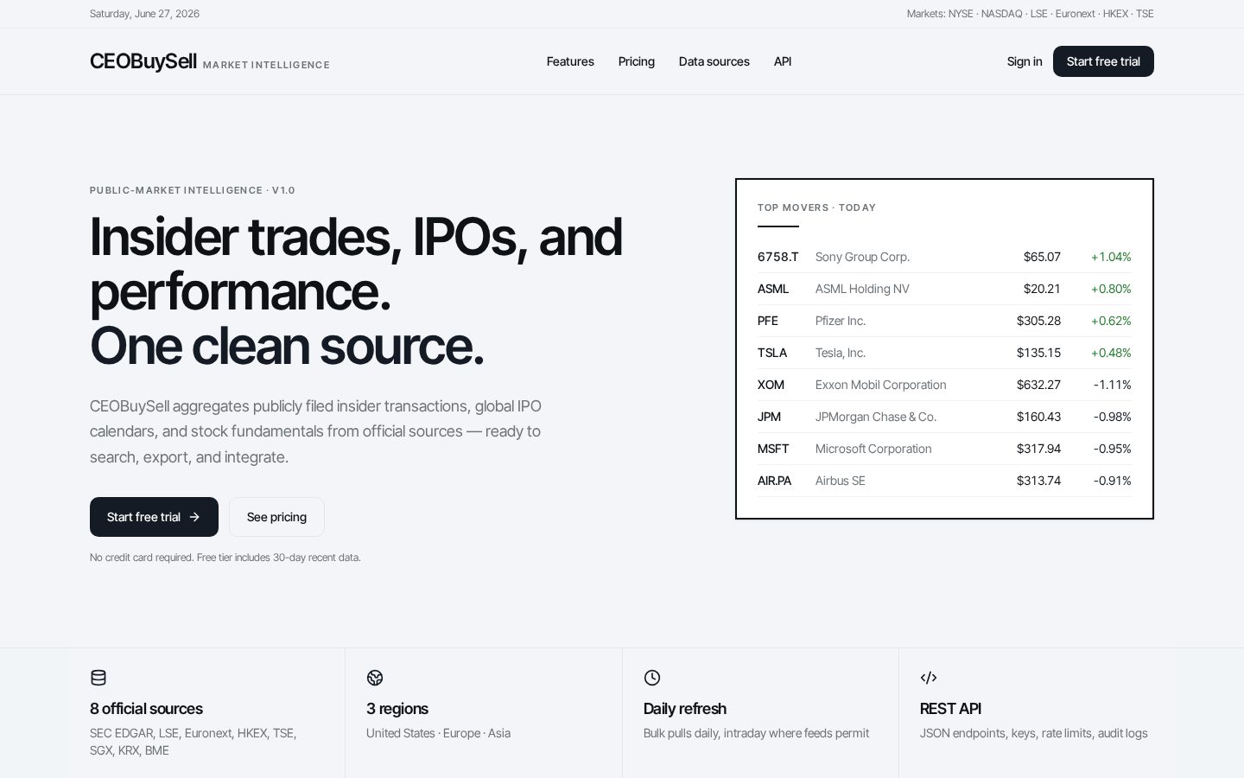Click the clock icon above Daily refresh
Screen dimensions: 1244x778
click(x=652, y=678)
